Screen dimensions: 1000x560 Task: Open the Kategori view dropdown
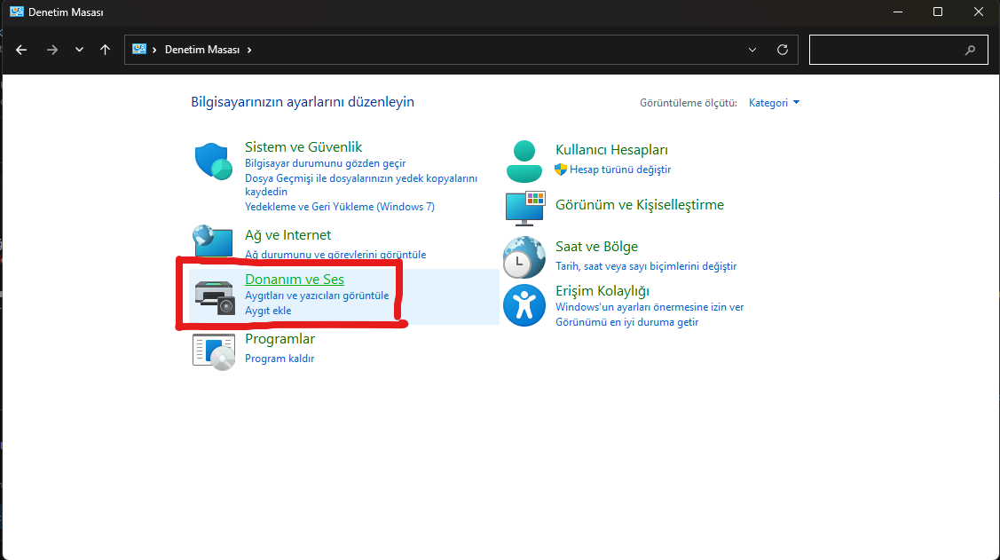coord(774,103)
